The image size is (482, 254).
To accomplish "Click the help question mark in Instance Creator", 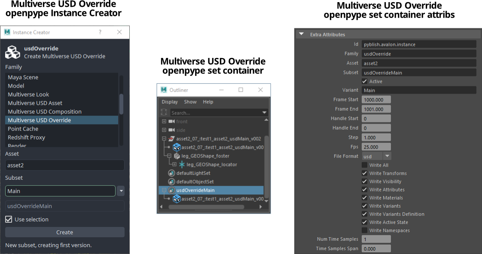I will click(x=100, y=32).
